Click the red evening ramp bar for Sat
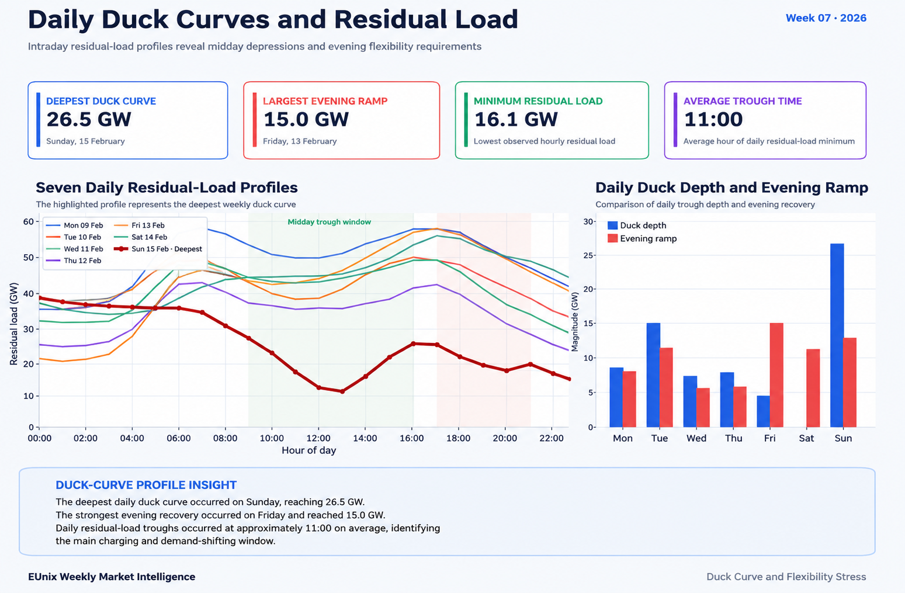905x593 pixels. 813,388
